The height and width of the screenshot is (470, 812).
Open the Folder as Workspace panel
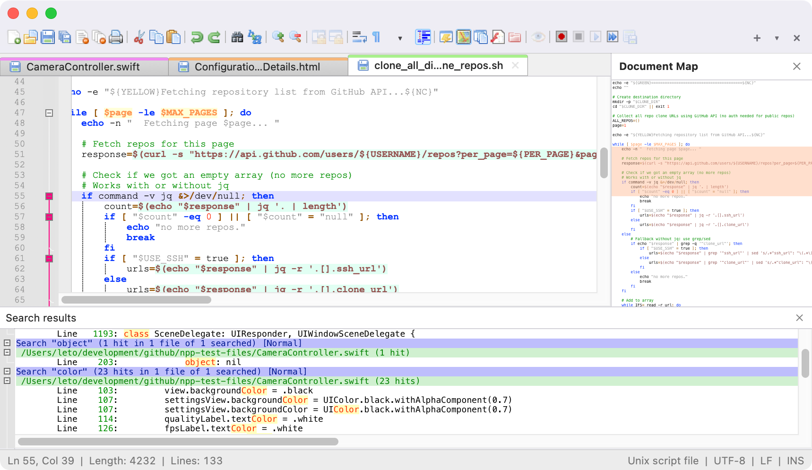click(x=515, y=37)
